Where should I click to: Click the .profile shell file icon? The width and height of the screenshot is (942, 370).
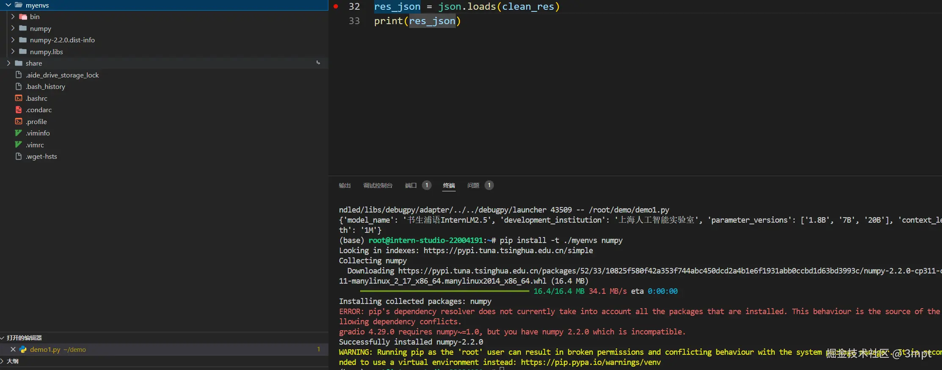pos(19,121)
